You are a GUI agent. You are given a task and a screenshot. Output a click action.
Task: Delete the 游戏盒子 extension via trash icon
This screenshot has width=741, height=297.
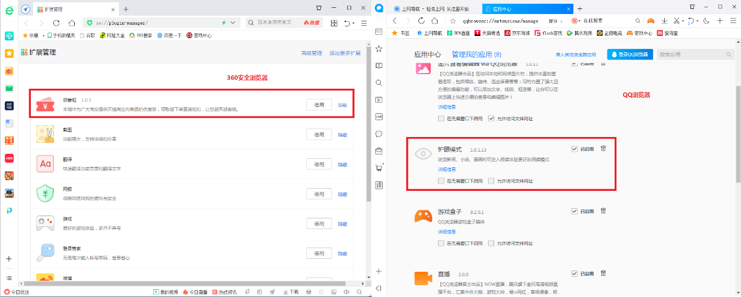(x=603, y=211)
